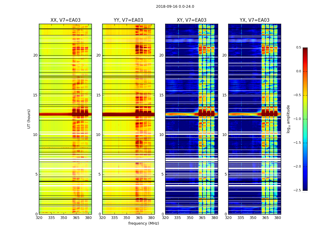312x238 pixels.
Task: Click the YY, V7=EA03 panel title
Action: (x=128, y=20)
